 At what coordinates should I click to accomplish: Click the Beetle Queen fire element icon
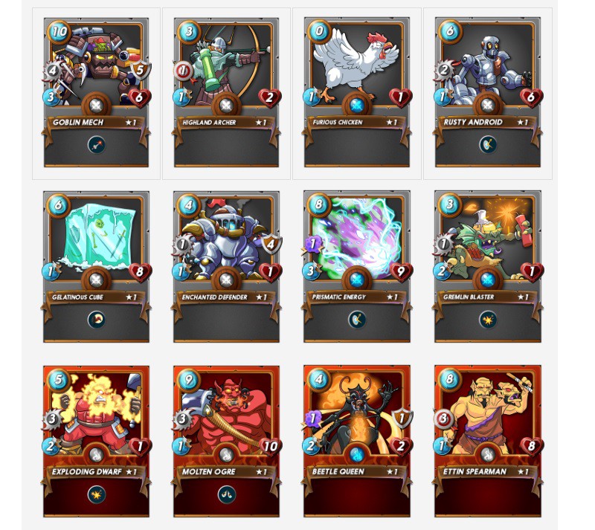357,454
